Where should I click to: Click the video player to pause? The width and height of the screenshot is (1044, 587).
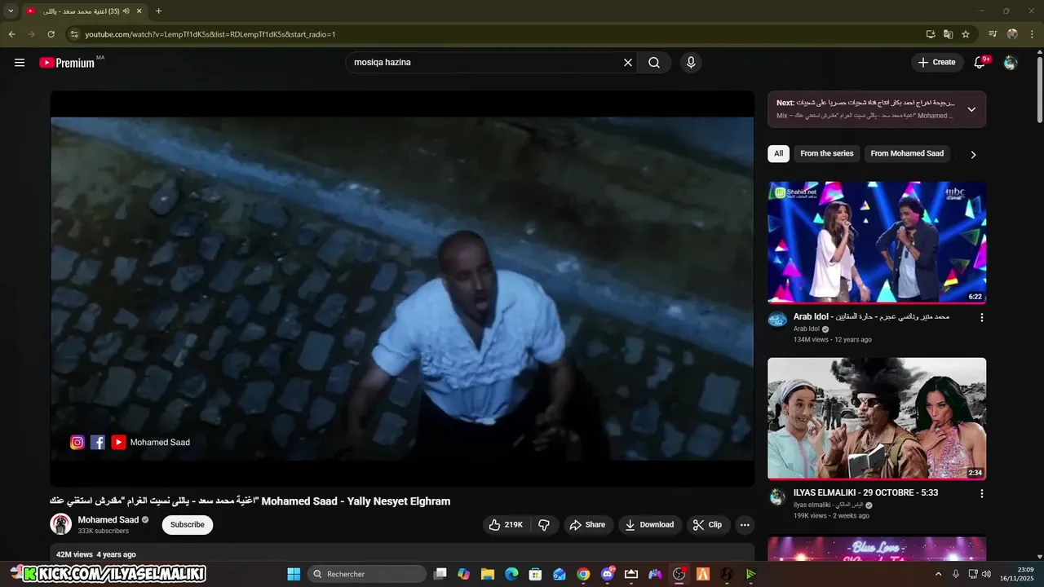[x=402, y=289]
